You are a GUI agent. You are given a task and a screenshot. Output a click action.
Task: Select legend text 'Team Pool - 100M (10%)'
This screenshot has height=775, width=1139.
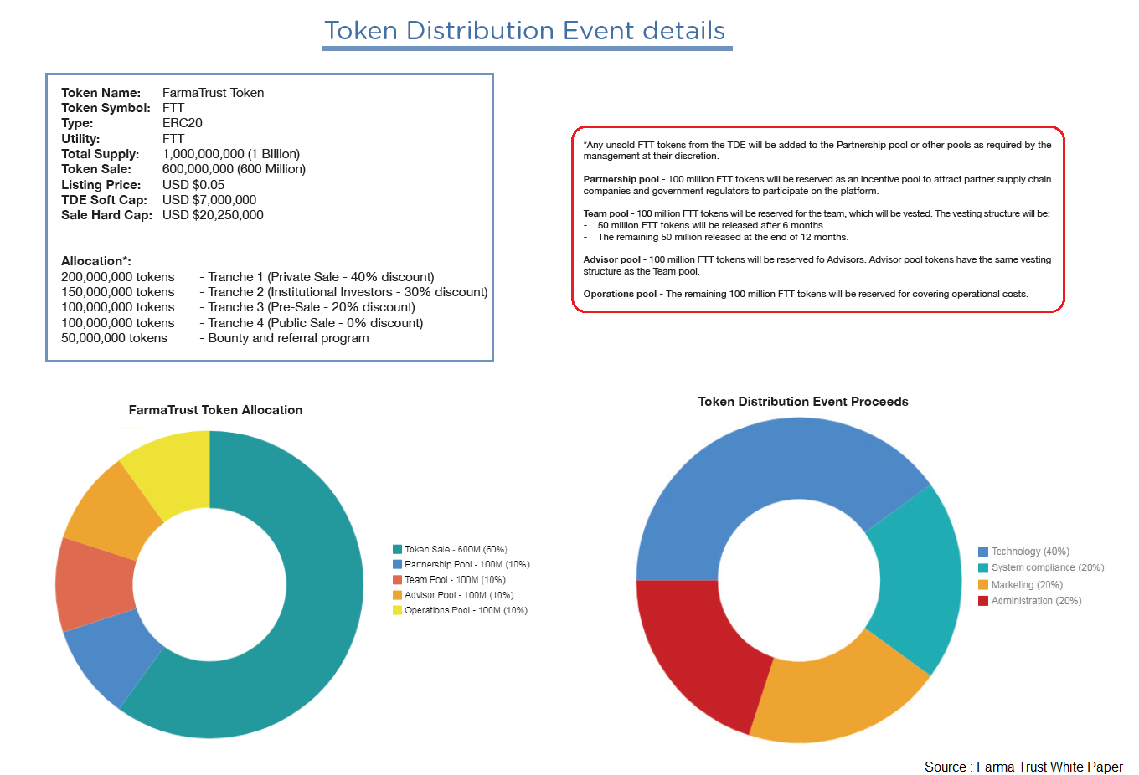[455, 579]
